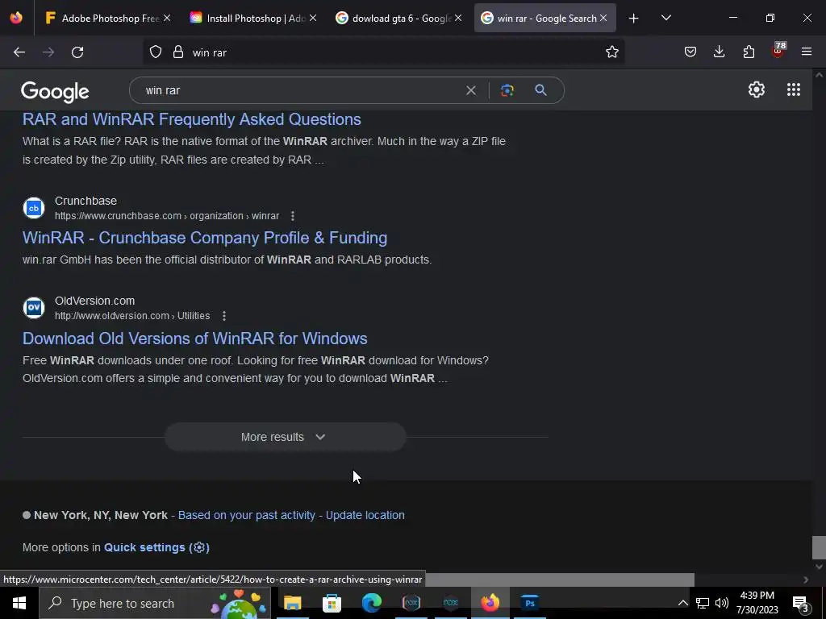Click the scrollbar right arrow
Screen dimensions: 826x619
coord(806,580)
